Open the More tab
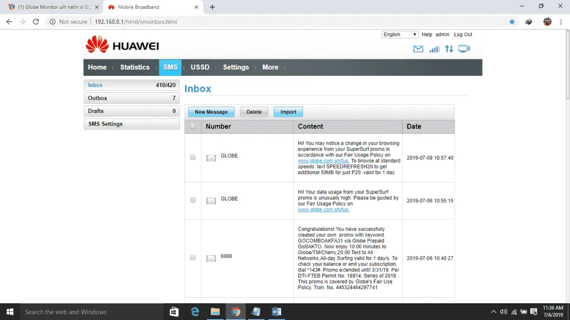The image size is (570, 320). pos(270,67)
